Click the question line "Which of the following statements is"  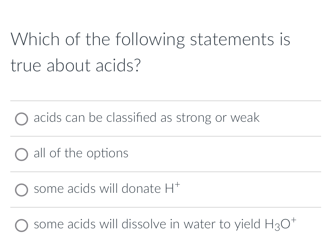150,40
